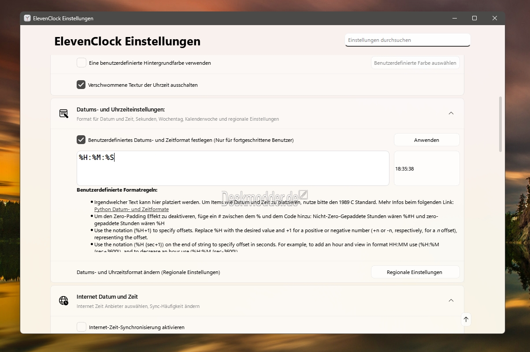This screenshot has height=352, width=530.
Task: Focus the 'Einstellungen durchsuchen' search box
Action: [408, 40]
